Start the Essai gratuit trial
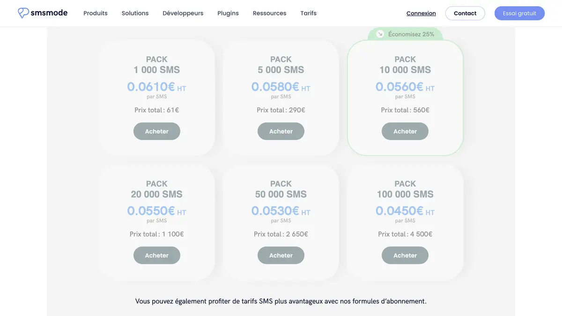562x316 pixels. pos(519,13)
